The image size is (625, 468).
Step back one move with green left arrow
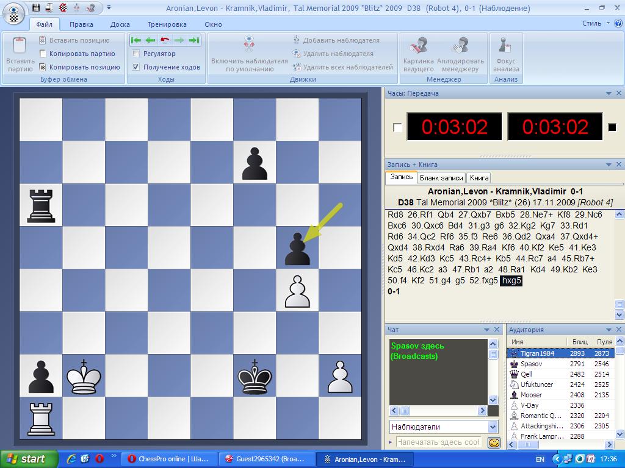pyautogui.click(x=150, y=40)
